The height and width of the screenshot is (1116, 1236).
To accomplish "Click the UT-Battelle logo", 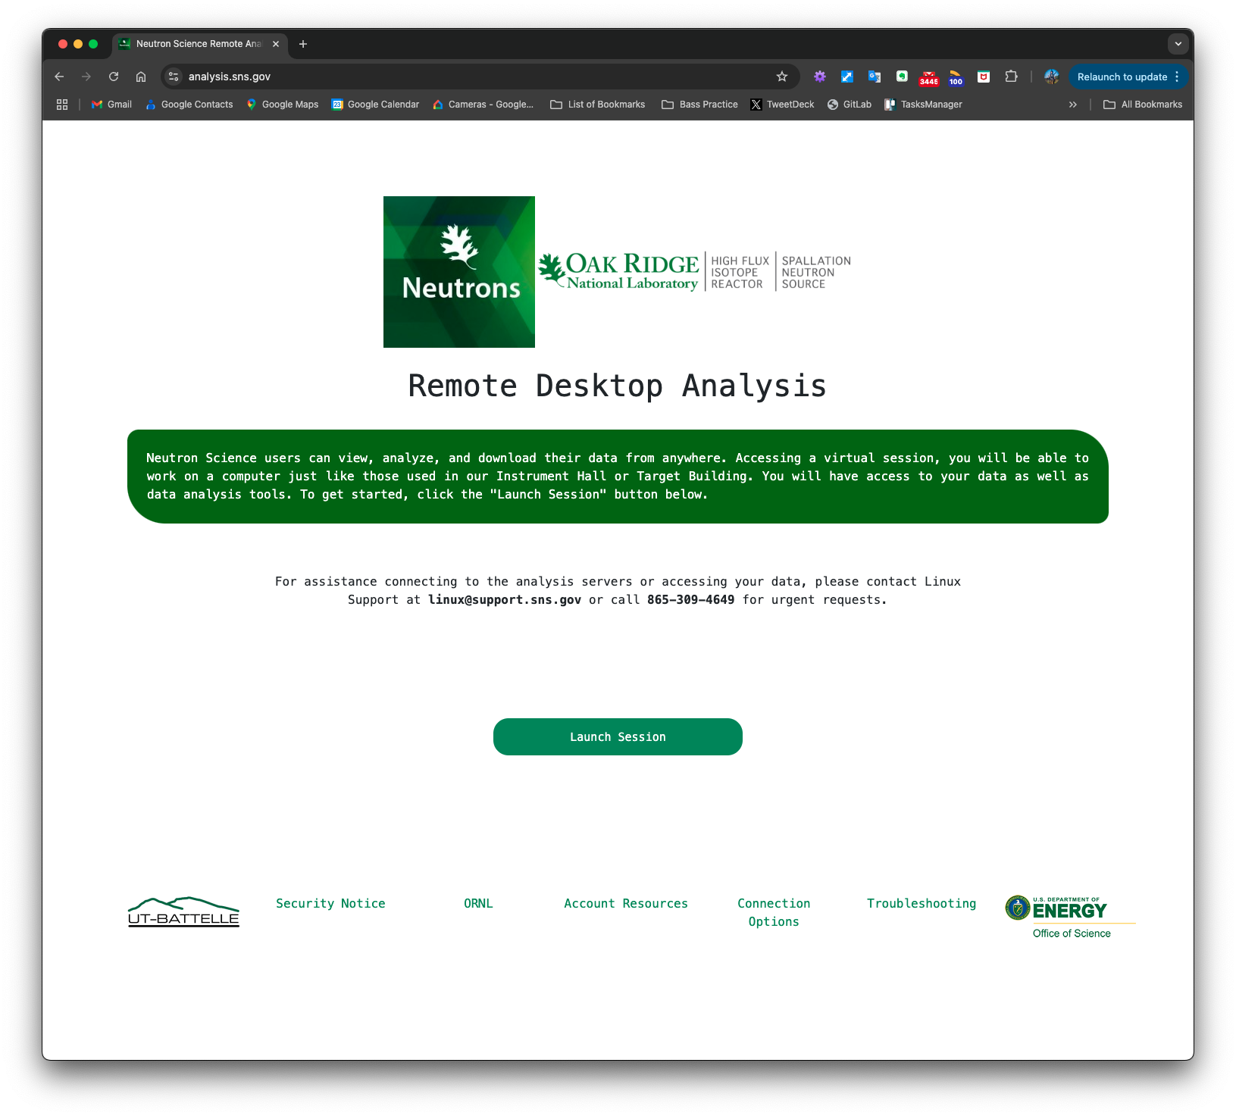I will pos(183,912).
